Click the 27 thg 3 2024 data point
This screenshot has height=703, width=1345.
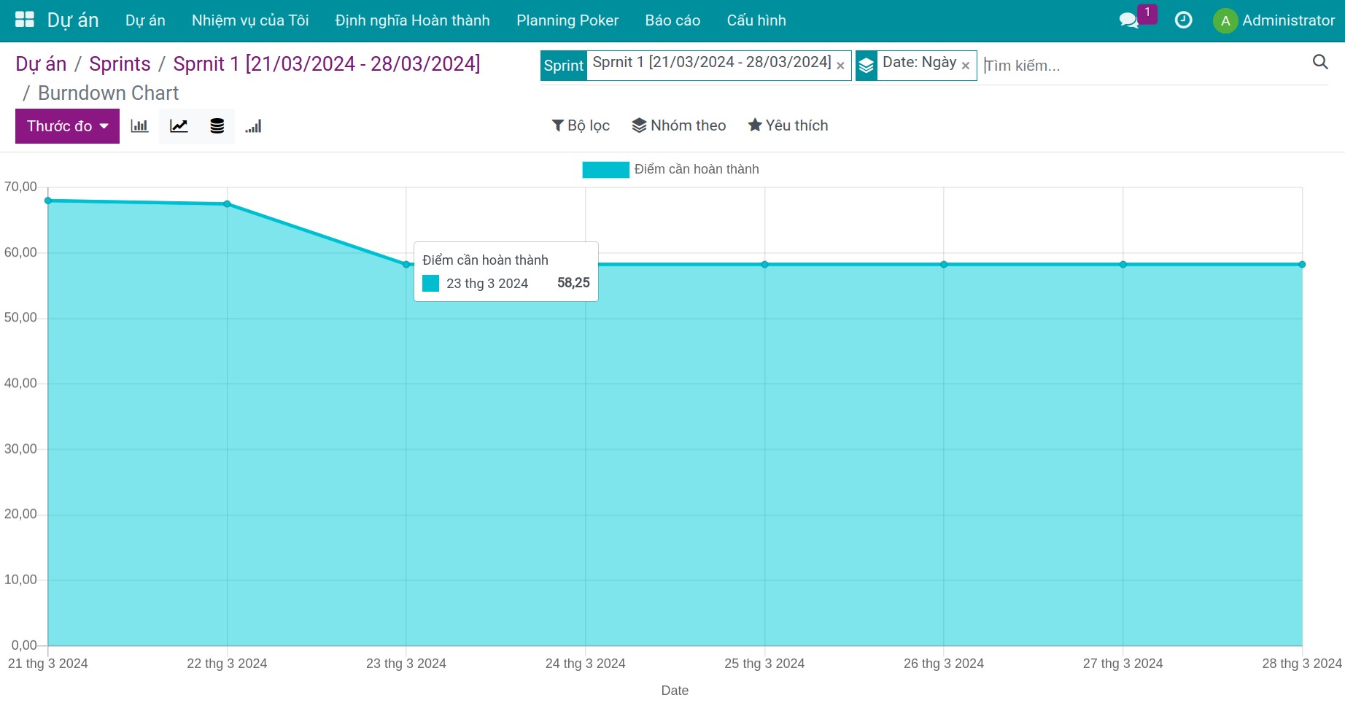click(1123, 265)
